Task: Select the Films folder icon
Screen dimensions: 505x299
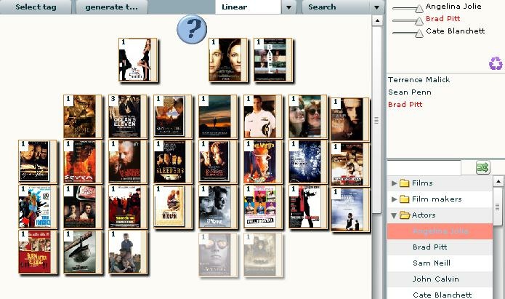Action: [x=404, y=183]
